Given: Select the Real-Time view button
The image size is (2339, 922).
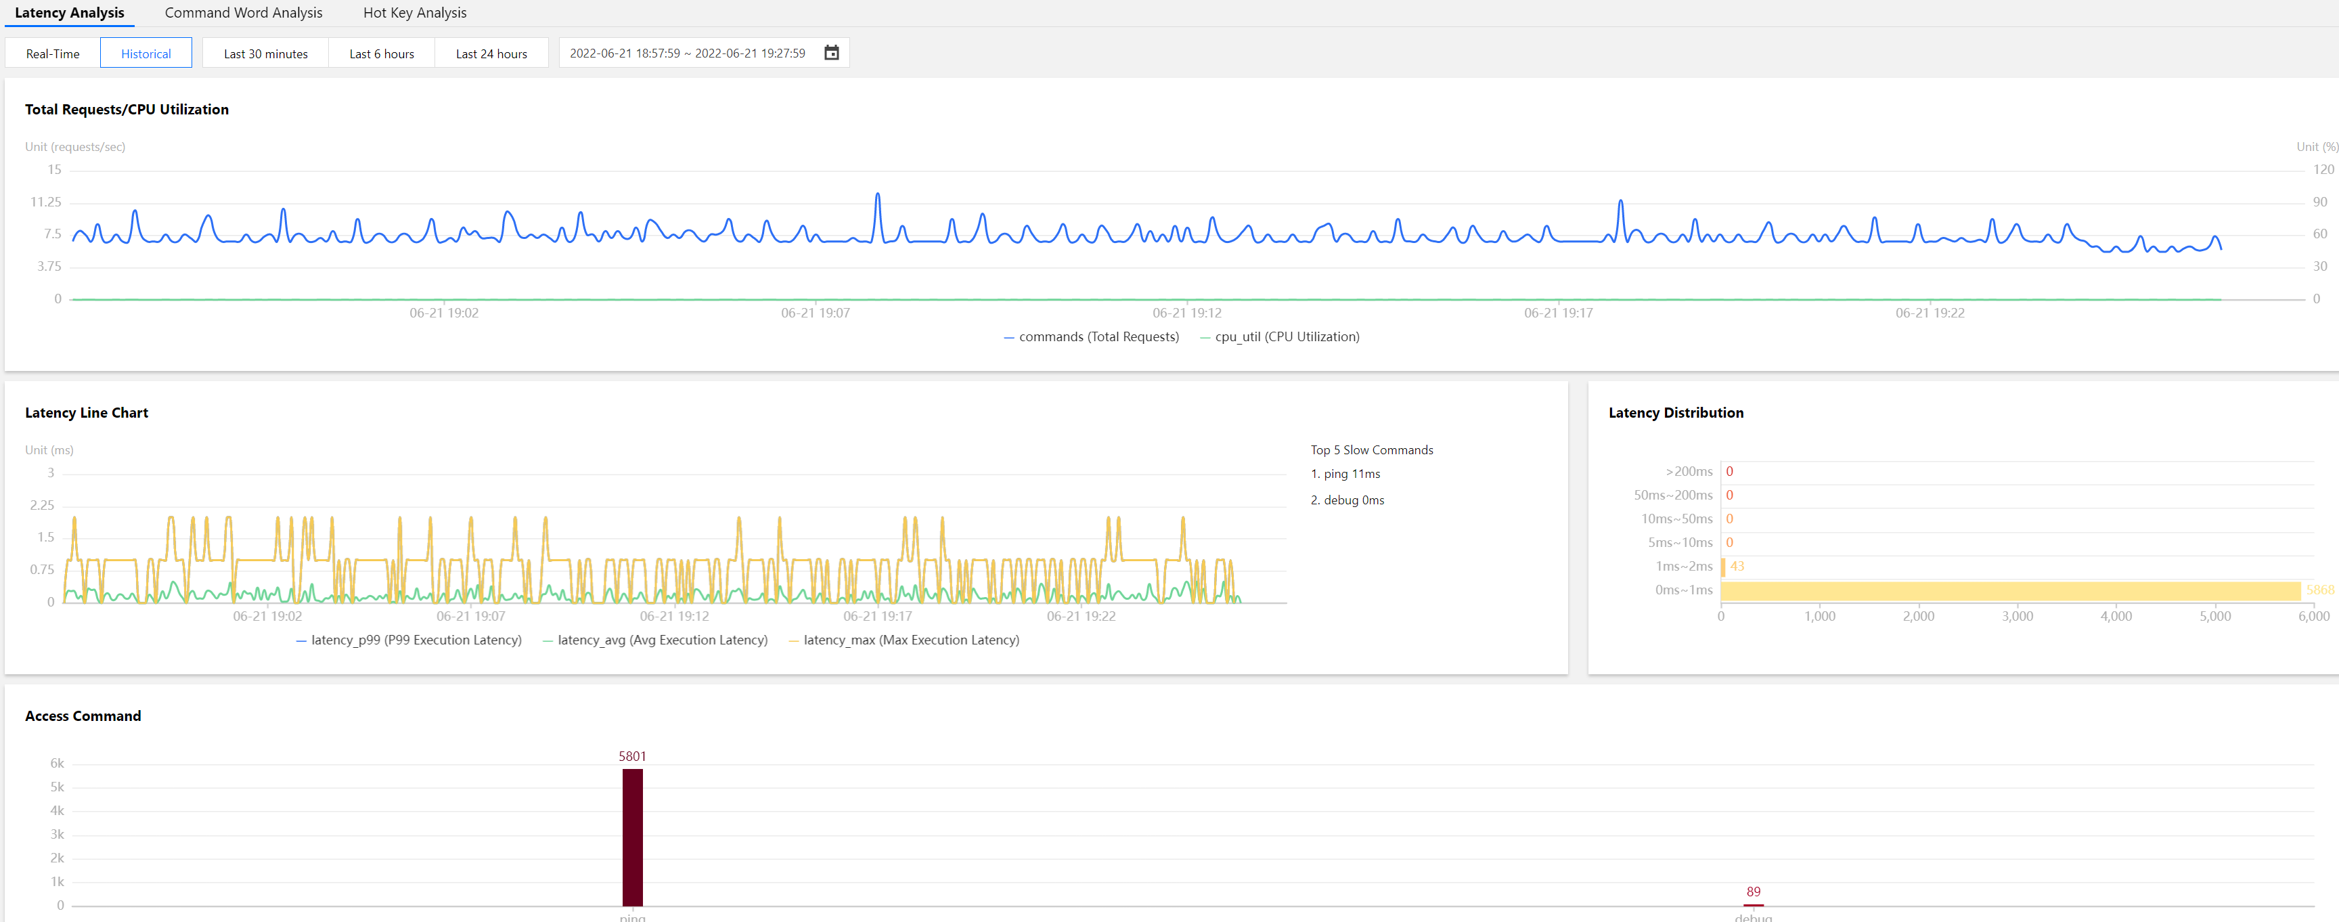Looking at the screenshot, I should [x=53, y=53].
